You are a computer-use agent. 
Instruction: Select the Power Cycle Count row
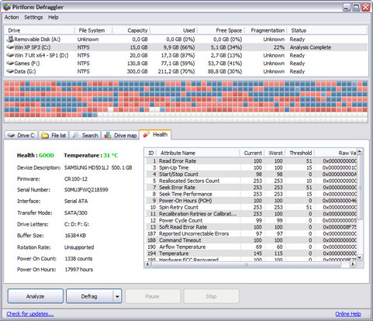tap(251, 220)
